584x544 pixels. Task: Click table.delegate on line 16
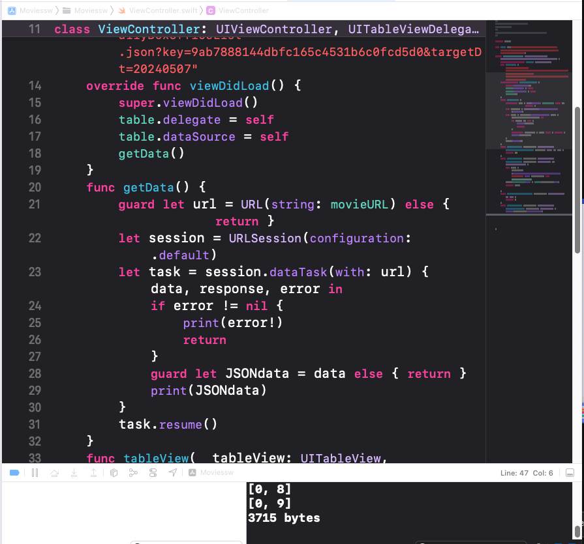point(170,120)
